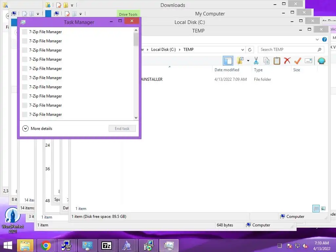336x252 pixels.
Task: Activate the My Computer window title bar
Action: tap(210, 14)
